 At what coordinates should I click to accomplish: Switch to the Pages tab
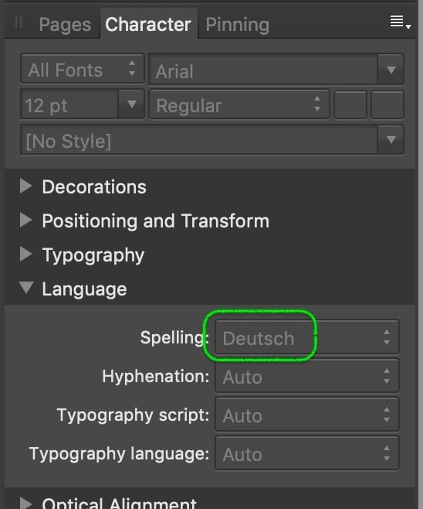click(x=65, y=24)
